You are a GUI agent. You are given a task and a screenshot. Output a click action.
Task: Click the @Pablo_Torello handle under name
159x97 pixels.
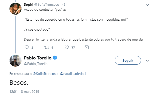(x=36, y=64)
